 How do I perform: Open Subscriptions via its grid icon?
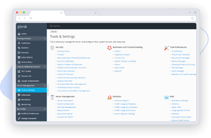19,57
